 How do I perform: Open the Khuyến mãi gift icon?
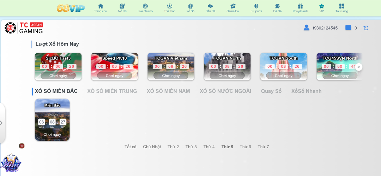click(x=300, y=6)
